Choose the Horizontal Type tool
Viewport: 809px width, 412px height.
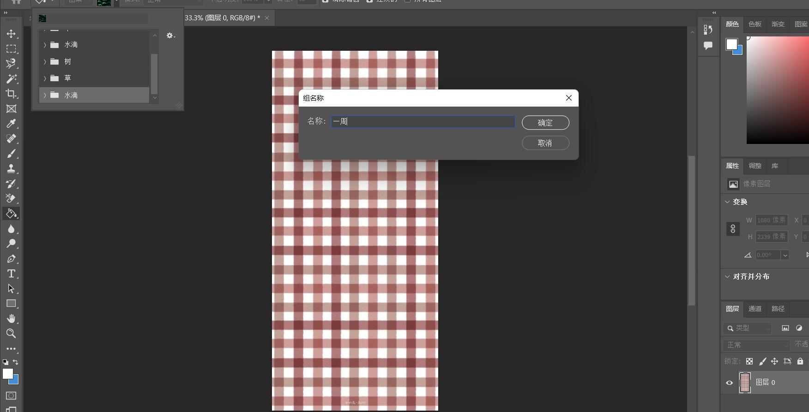pyautogui.click(x=11, y=274)
